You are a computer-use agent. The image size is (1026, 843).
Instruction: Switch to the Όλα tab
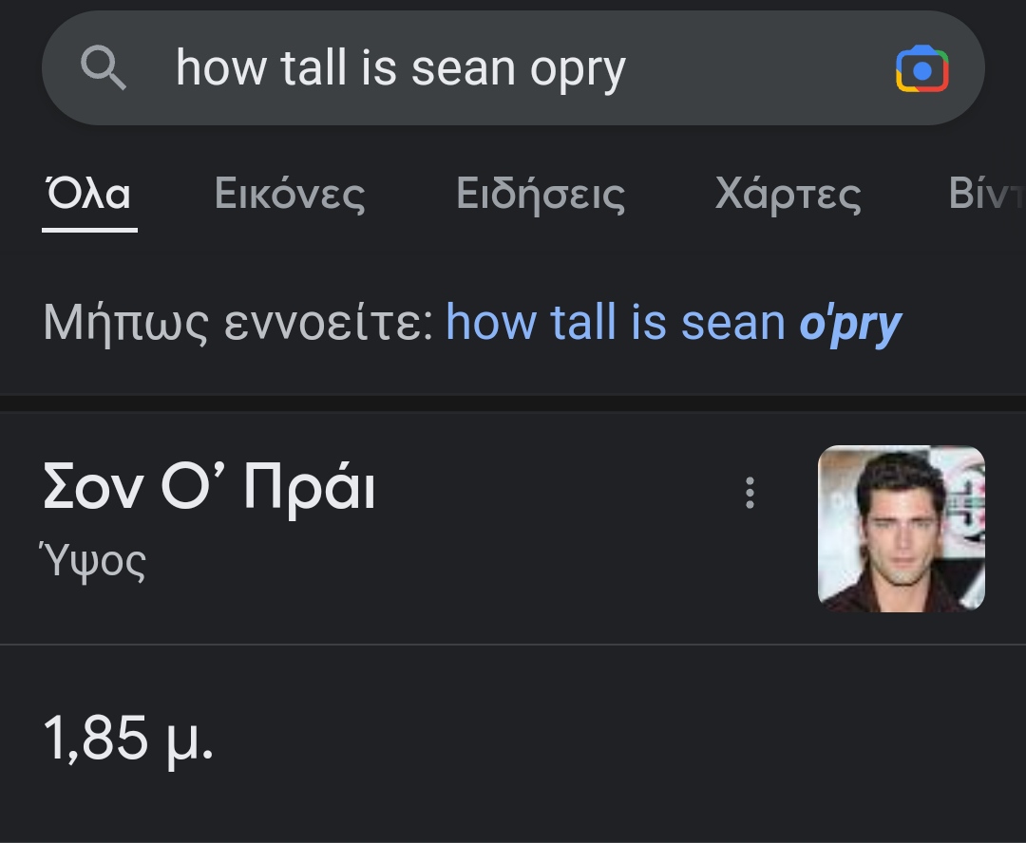(x=88, y=194)
